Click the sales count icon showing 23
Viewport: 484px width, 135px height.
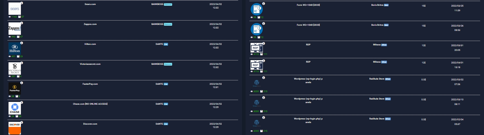[x=18, y=57]
